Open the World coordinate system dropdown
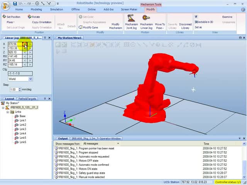Screen dimensions: 247x185 (30, 79)
